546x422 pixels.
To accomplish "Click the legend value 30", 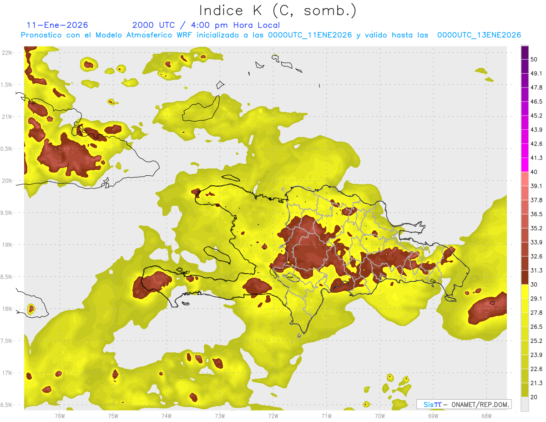I will click(x=534, y=285).
